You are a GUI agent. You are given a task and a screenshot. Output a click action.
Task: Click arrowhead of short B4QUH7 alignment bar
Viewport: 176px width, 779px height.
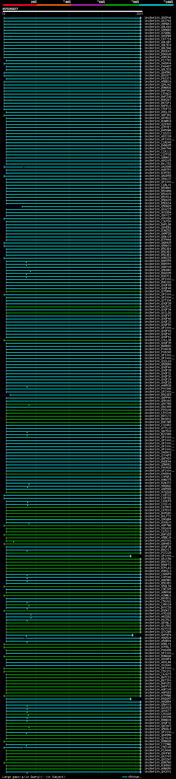tap(131, 699)
